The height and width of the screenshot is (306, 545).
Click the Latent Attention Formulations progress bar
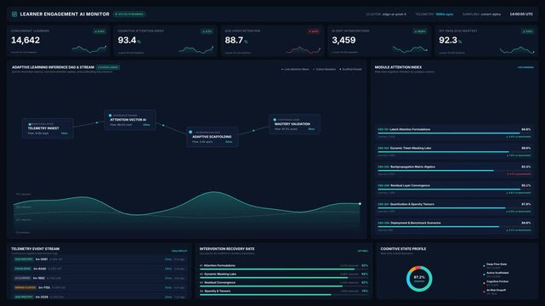454,133
